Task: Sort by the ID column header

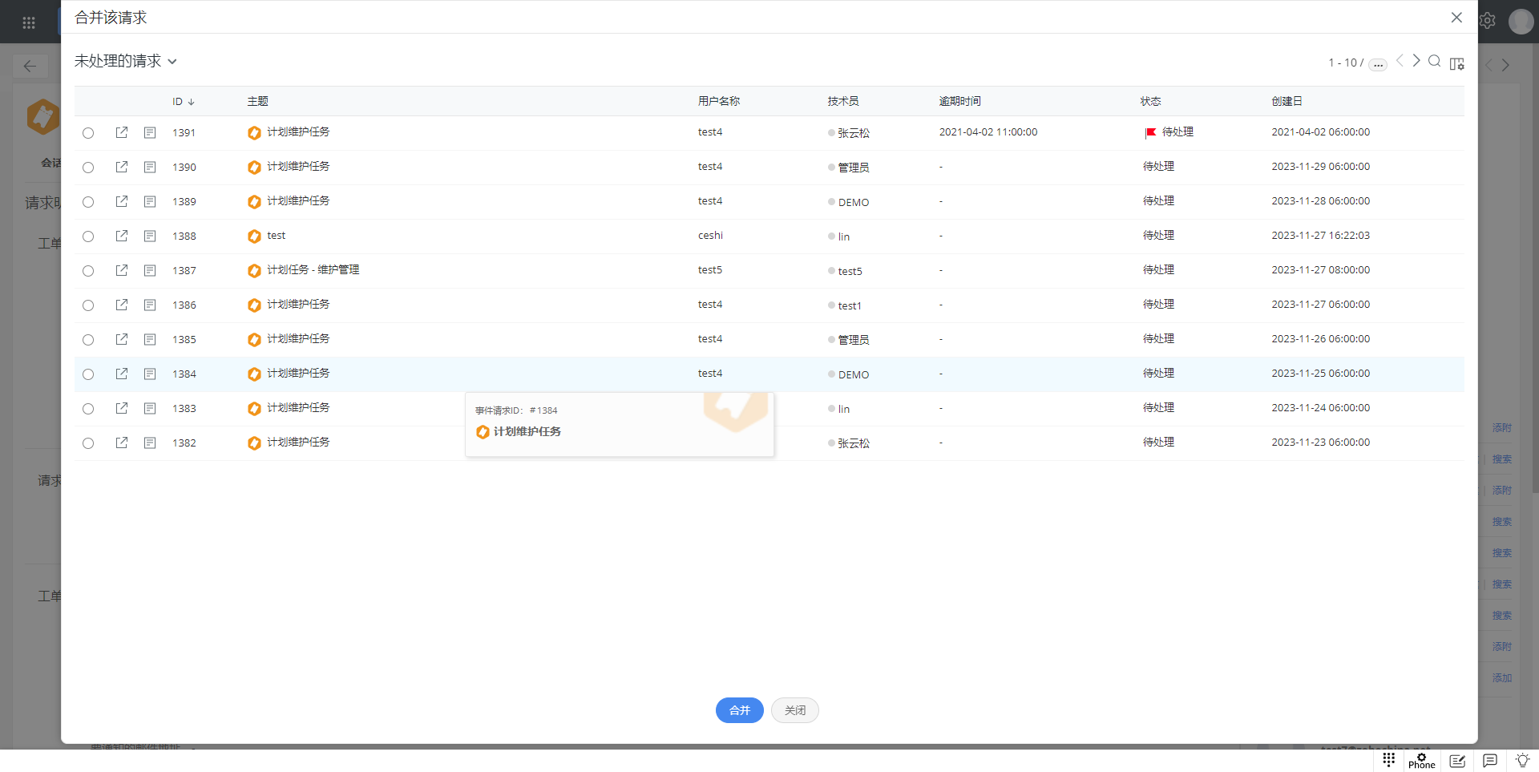Action: (x=178, y=102)
